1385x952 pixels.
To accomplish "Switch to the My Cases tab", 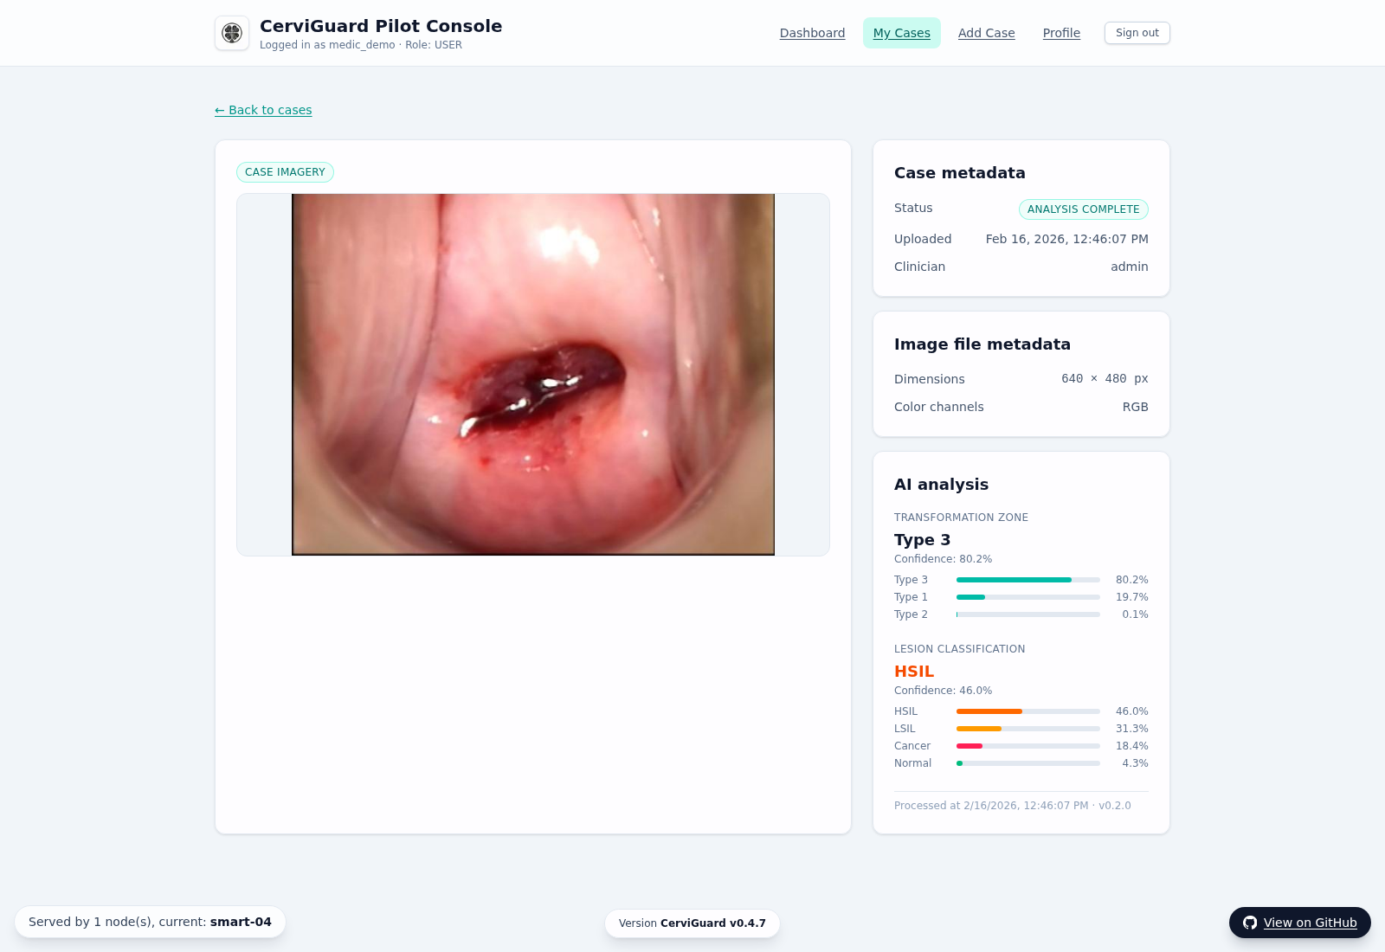I will 901,33.
